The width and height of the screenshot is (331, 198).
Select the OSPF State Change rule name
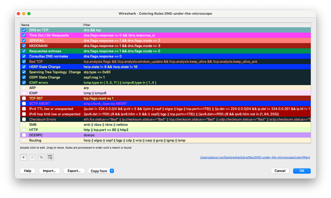click(x=44, y=77)
